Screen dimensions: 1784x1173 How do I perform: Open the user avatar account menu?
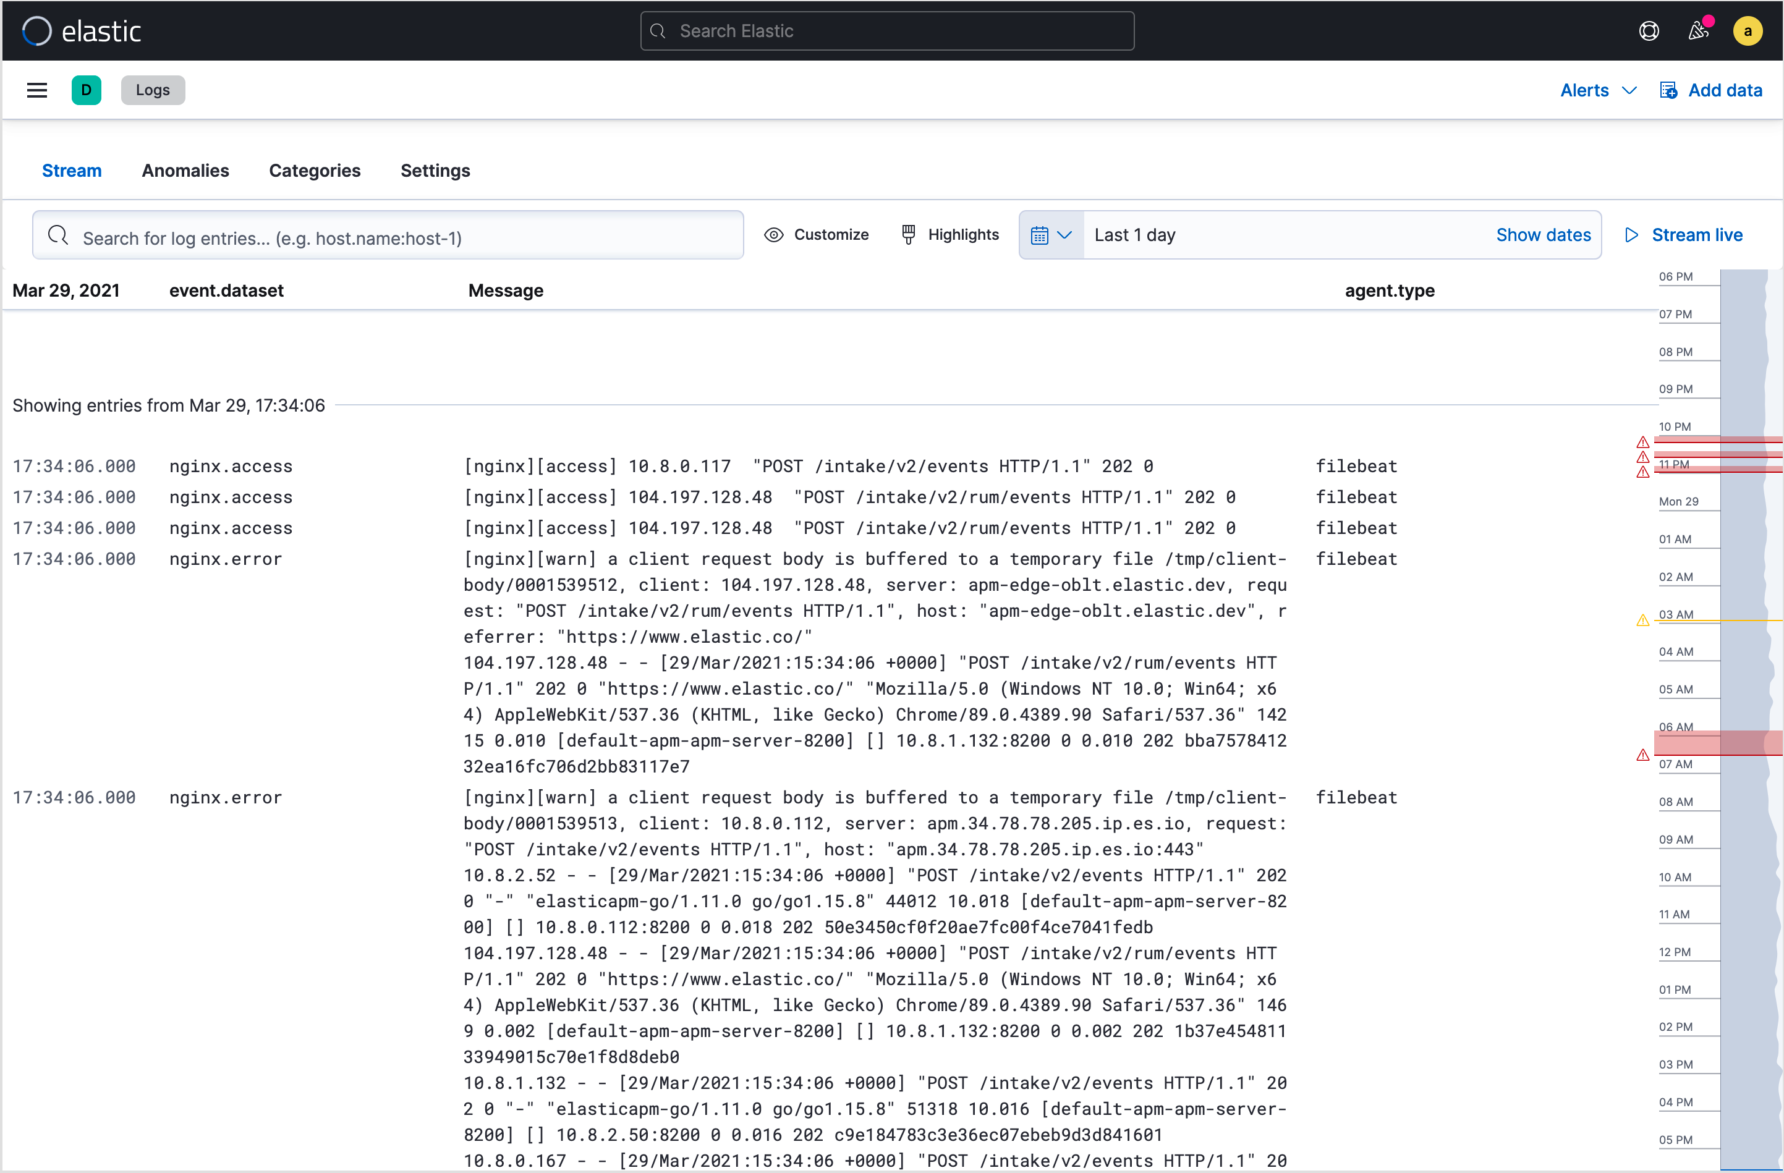click(1748, 31)
